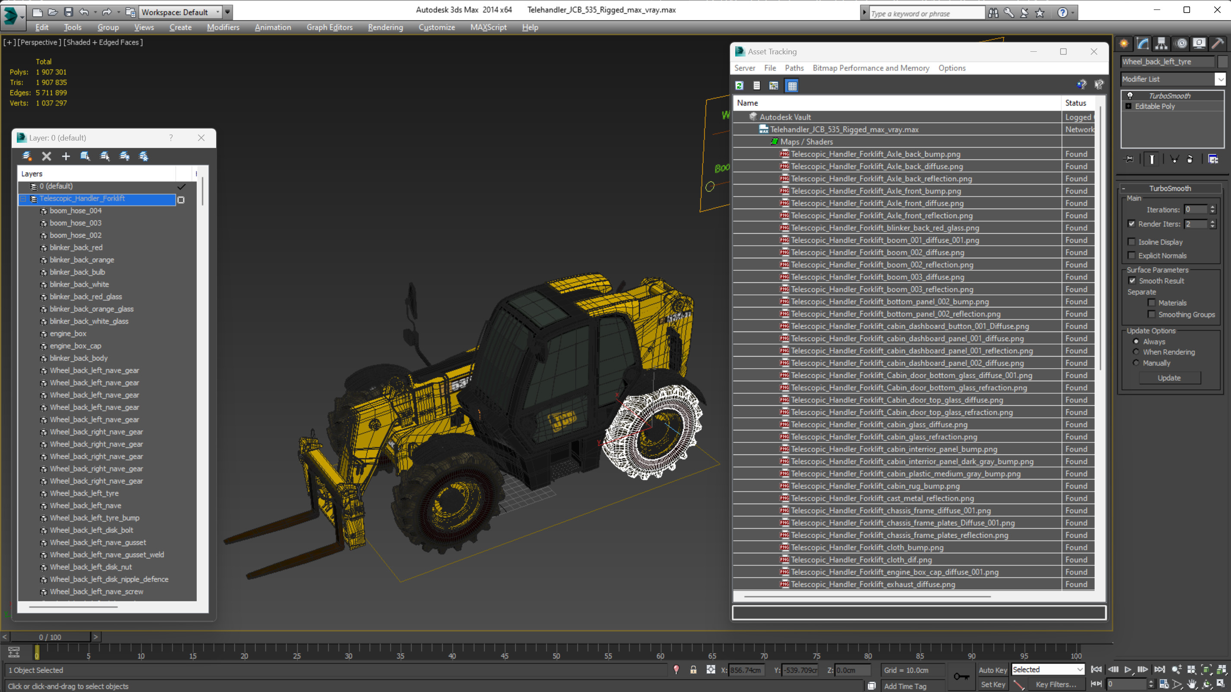Click the Auto Key button
This screenshot has width=1231, height=692.
click(x=992, y=670)
